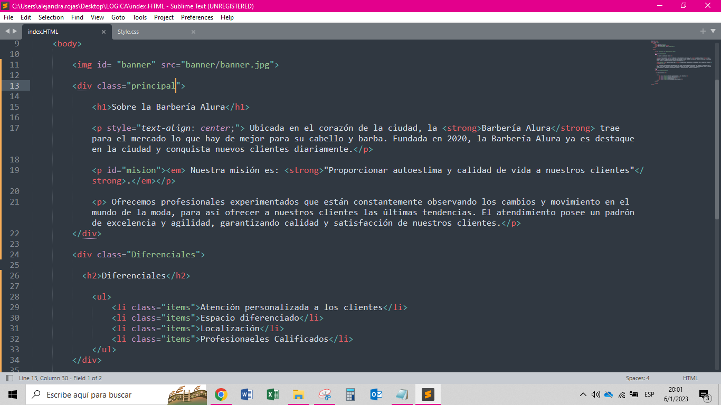Click the banner/banner.jpg src value
This screenshot has width=721, height=405.
click(227, 64)
